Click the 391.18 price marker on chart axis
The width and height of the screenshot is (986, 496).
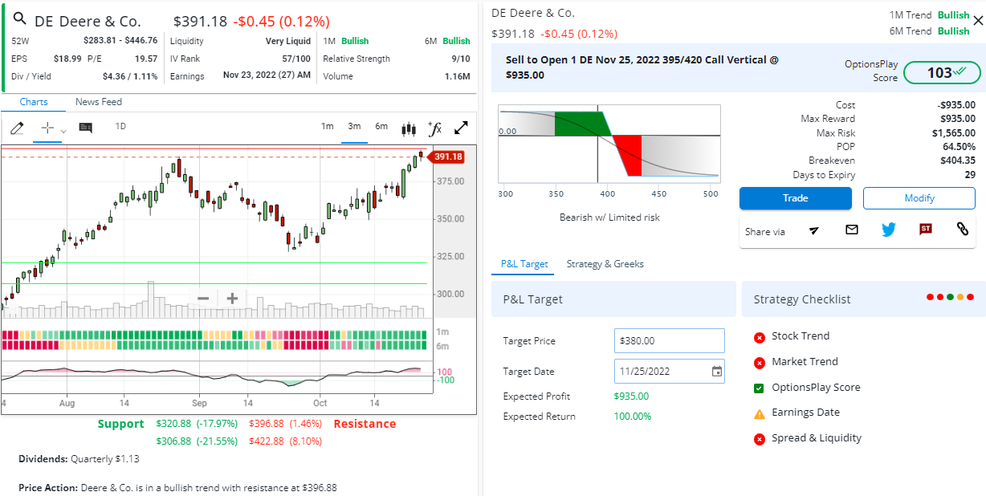[x=447, y=157]
